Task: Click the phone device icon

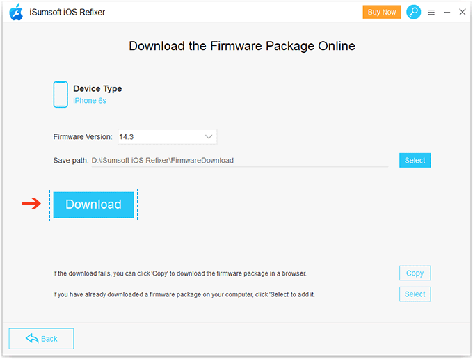Action: (x=61, y=95)
